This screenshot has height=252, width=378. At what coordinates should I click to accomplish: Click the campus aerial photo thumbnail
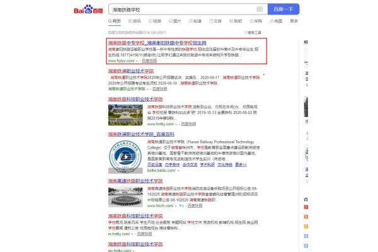125,115
